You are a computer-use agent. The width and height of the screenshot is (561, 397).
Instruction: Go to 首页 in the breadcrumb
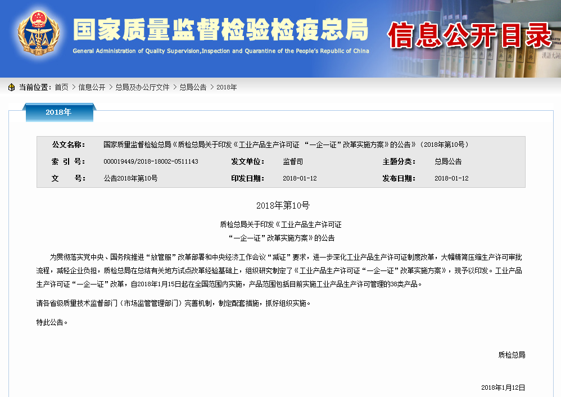click(x=61, y=87)
